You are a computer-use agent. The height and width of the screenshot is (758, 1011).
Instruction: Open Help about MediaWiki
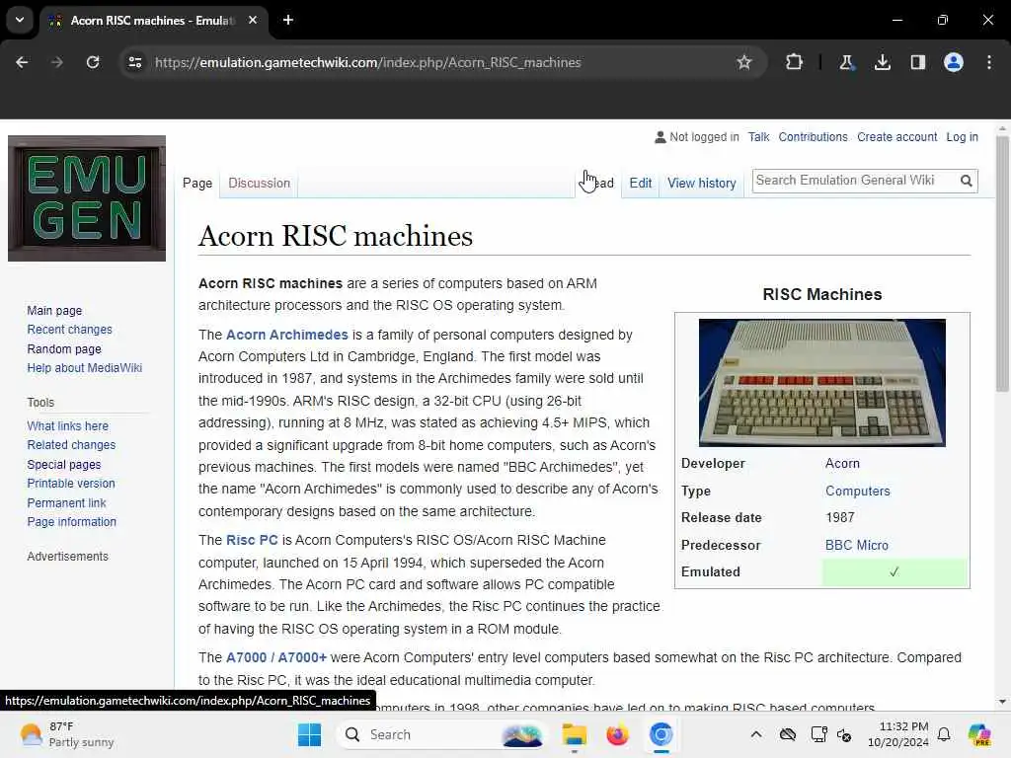(85, 368)
